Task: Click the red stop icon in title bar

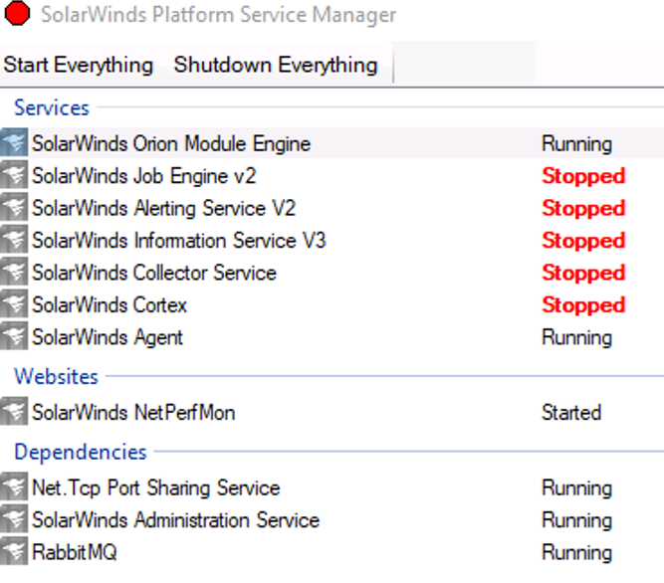Action: [17, 16]
